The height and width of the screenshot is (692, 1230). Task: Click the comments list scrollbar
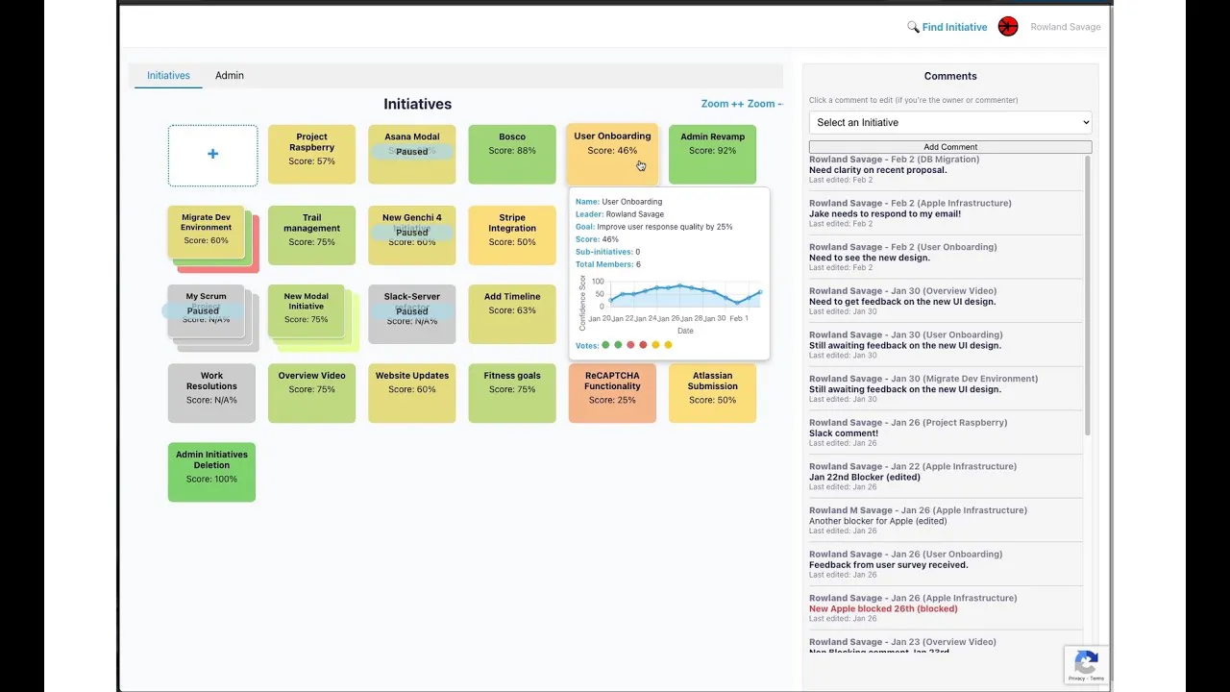coord(1088,296)
